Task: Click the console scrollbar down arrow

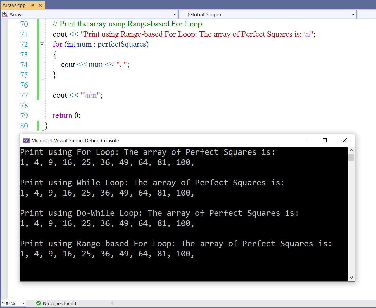Action: 351,278
